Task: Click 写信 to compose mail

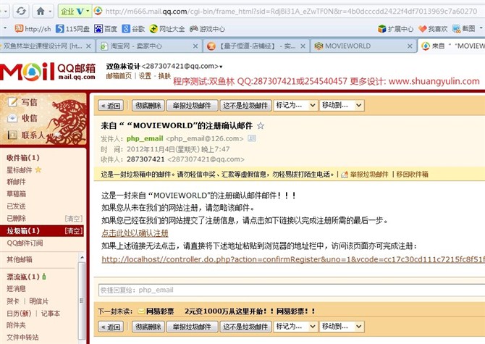Action: tap(22, 102)
